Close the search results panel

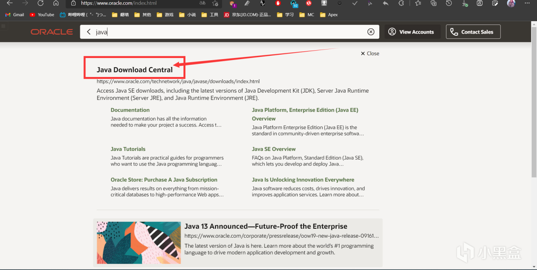coord(370,54)
